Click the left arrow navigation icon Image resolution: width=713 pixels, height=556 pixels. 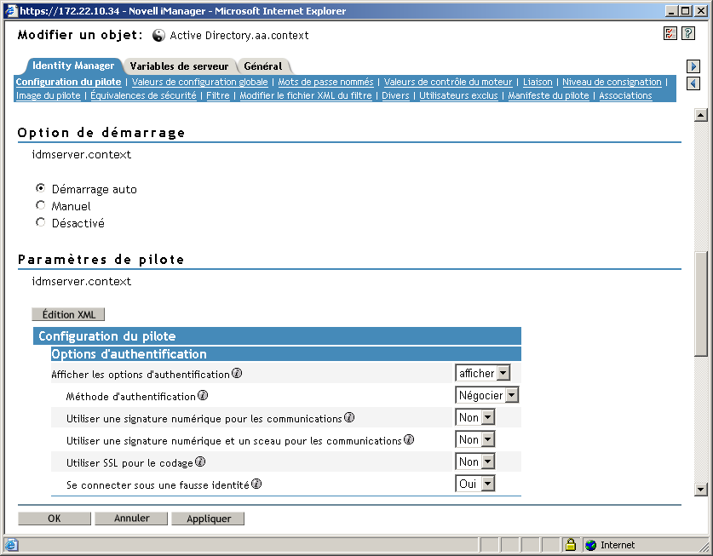tap(693, 82)
